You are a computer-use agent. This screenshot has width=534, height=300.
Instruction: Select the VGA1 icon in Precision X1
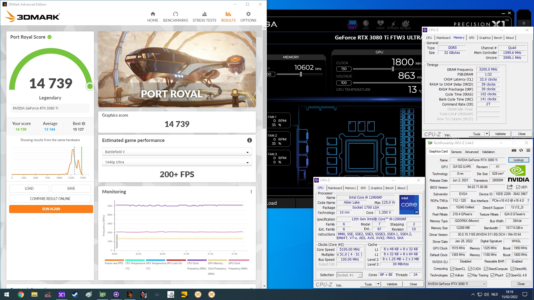coord(352,25)
